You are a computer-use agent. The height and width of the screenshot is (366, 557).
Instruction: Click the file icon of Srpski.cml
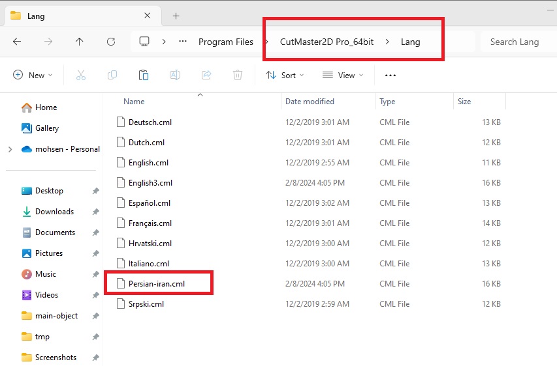point(121,304)
